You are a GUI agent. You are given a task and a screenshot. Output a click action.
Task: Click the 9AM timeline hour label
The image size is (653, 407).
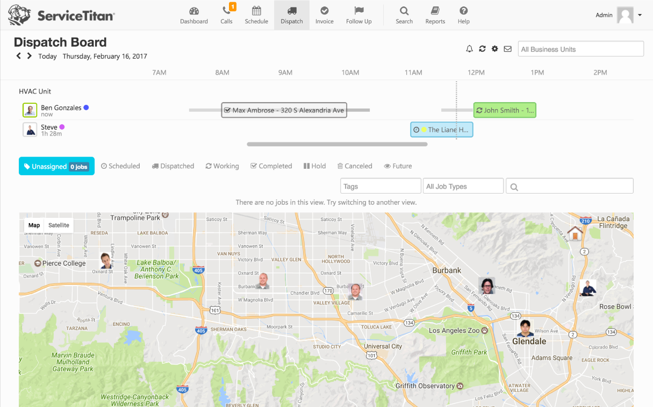pyautogui.click(x=285, y=73)
